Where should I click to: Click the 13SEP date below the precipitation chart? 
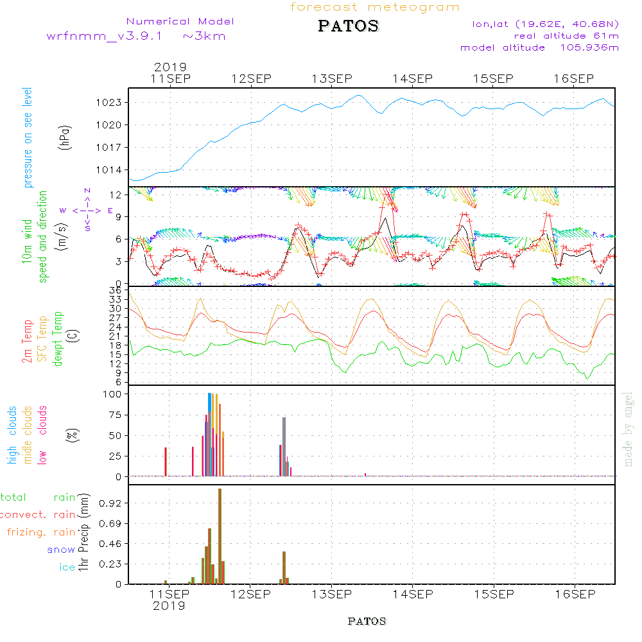pos(332,594)
